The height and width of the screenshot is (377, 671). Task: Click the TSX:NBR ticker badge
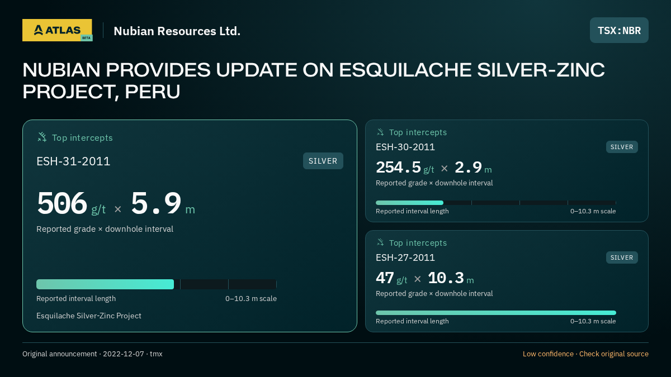pyautogui.click(x=619, y=30)
